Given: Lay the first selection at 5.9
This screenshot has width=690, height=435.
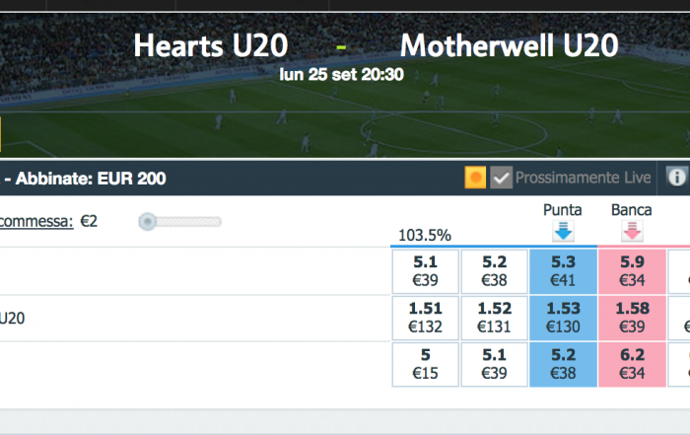Looking at the screenshot, I should pos(632,271).
